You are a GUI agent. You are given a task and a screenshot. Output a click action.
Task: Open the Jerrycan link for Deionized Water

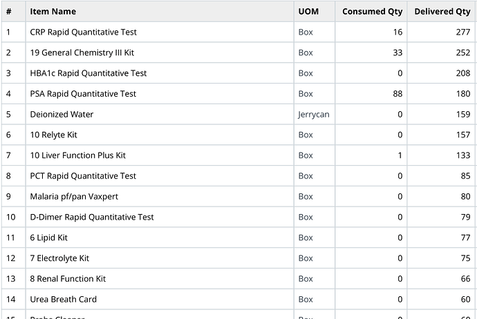click(x=314, y=114)
